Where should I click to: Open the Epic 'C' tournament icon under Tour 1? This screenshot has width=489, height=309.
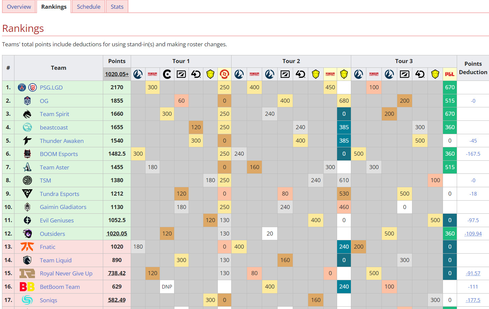pos(167,74)
